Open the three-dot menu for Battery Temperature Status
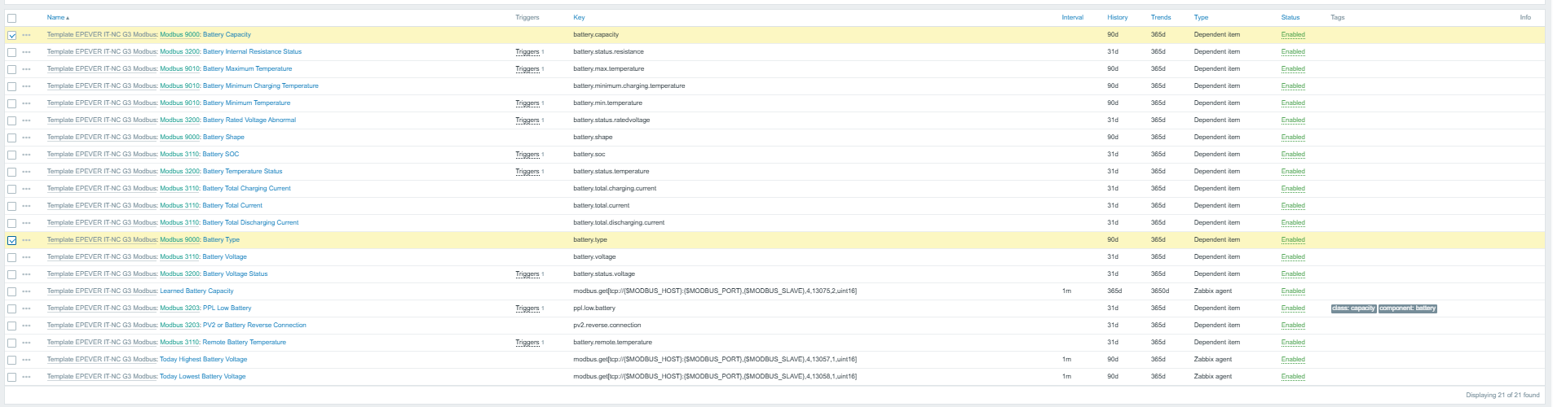The height and width of the screenshot is (407, 1553). 27,172
